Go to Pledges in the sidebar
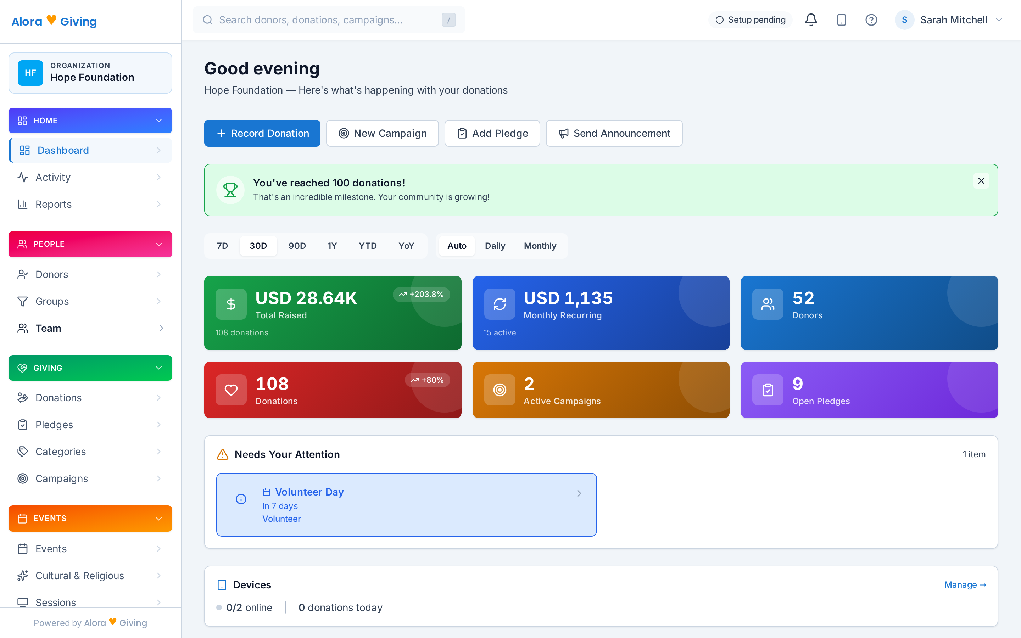The height and width of the screenshot is (638, 1021). pyautogui.click(x=90, y=425)
